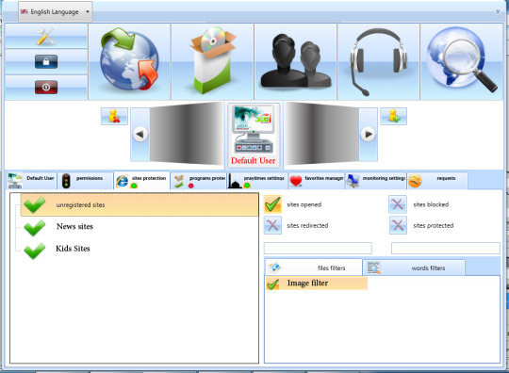Switch to the words filters tab

[x=414, y=268]
